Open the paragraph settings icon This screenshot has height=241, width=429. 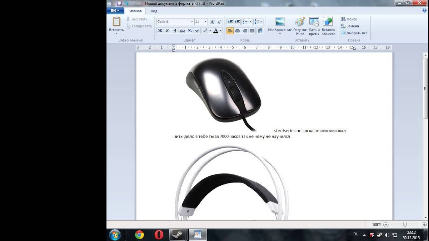click(260, 31)
